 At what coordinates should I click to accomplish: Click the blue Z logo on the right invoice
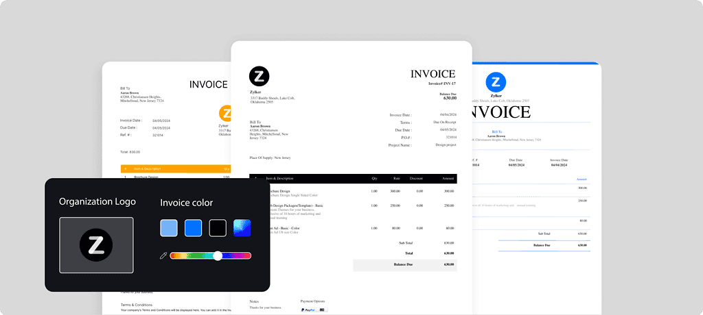click(x=496, y=82)
